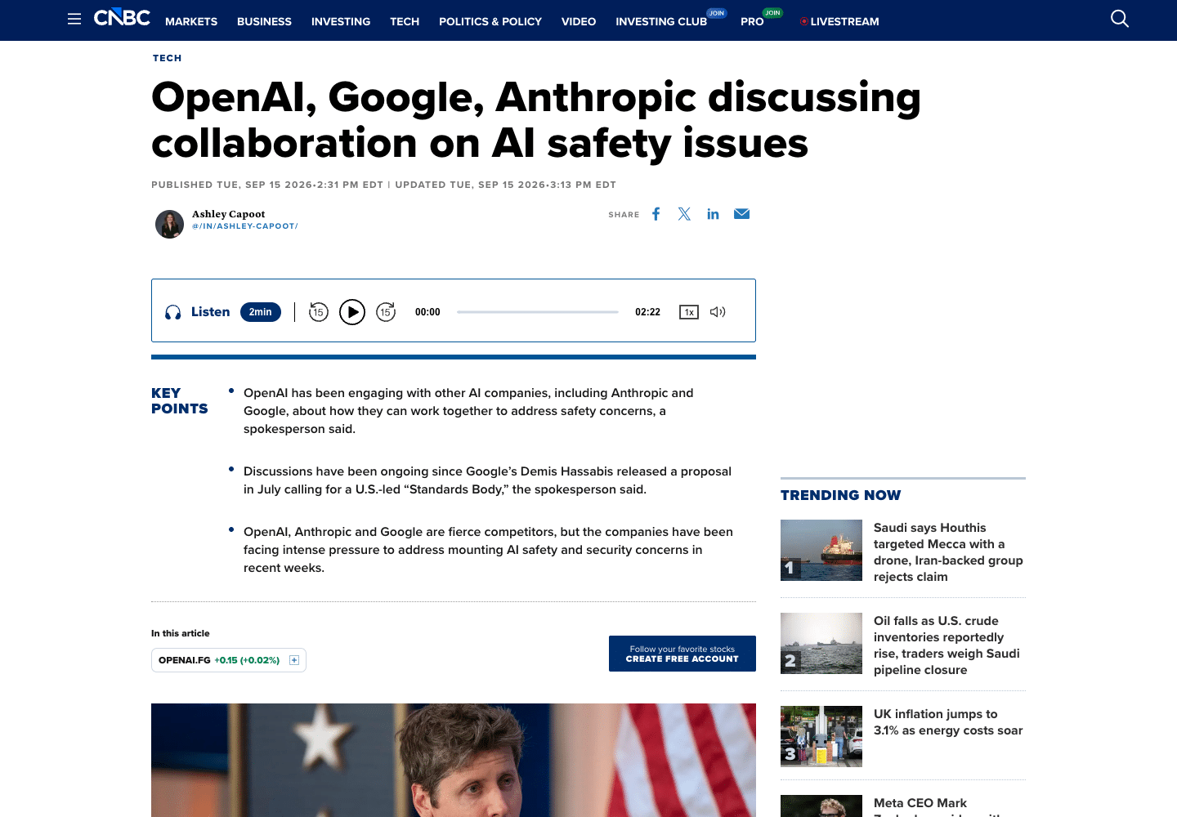The height and width of the screenshot is (817, 1177).
Task: Seek within the audio progress bar
Action: click(538, 312)
